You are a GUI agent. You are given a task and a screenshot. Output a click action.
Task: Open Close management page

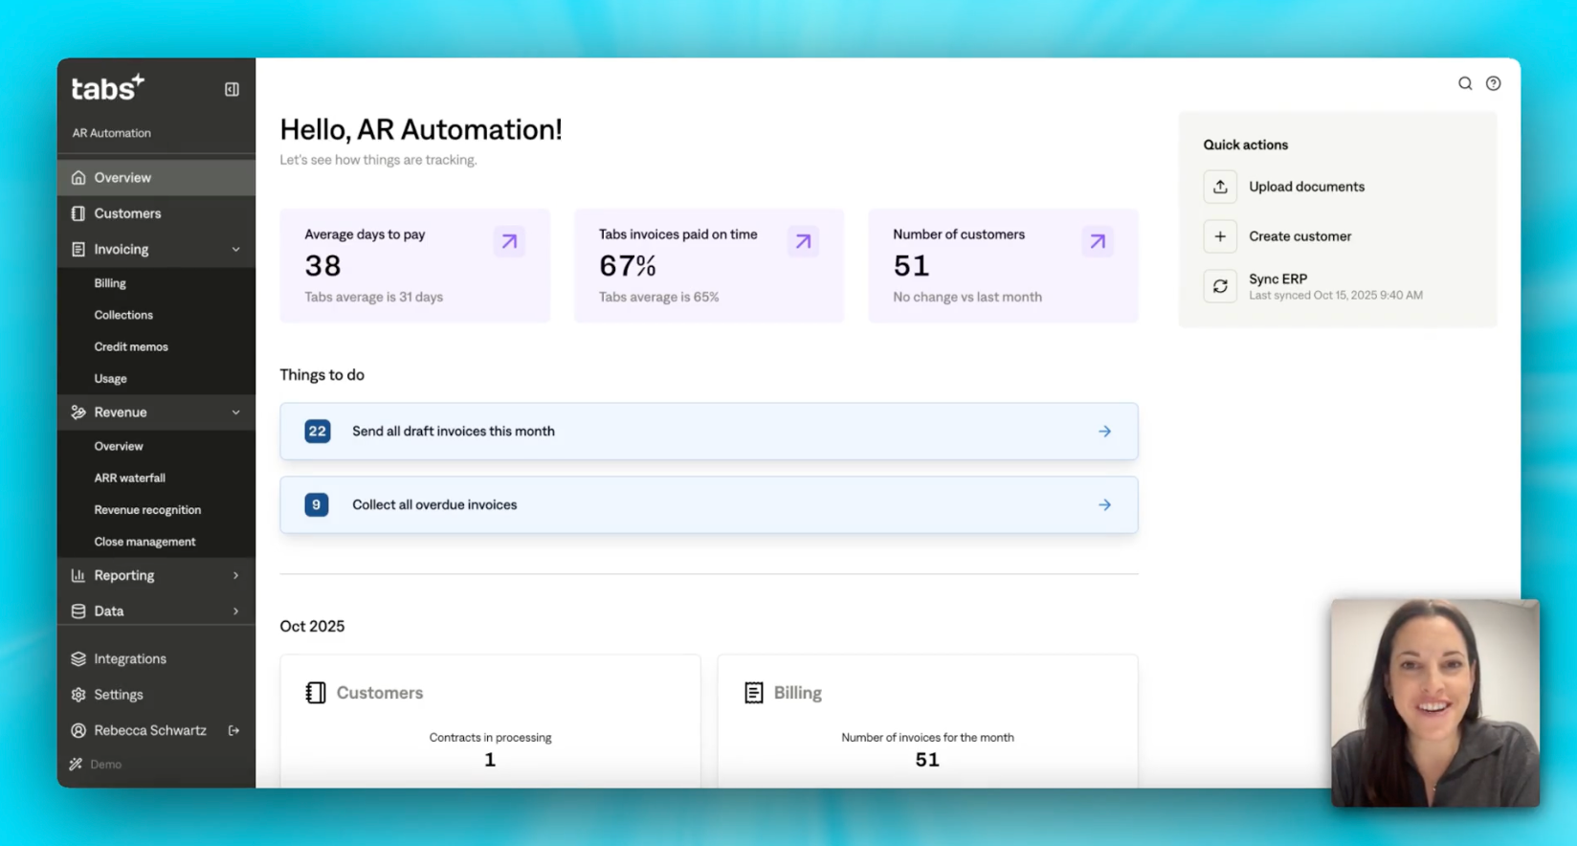[144, 542]
